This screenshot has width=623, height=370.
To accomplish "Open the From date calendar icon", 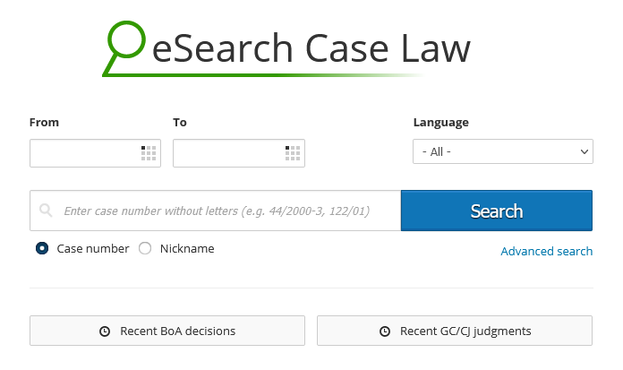I will click(x=149, y=153).
